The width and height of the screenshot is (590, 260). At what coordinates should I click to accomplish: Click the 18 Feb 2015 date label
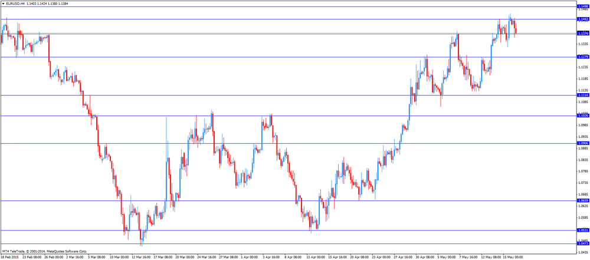[x=8, y=257]
